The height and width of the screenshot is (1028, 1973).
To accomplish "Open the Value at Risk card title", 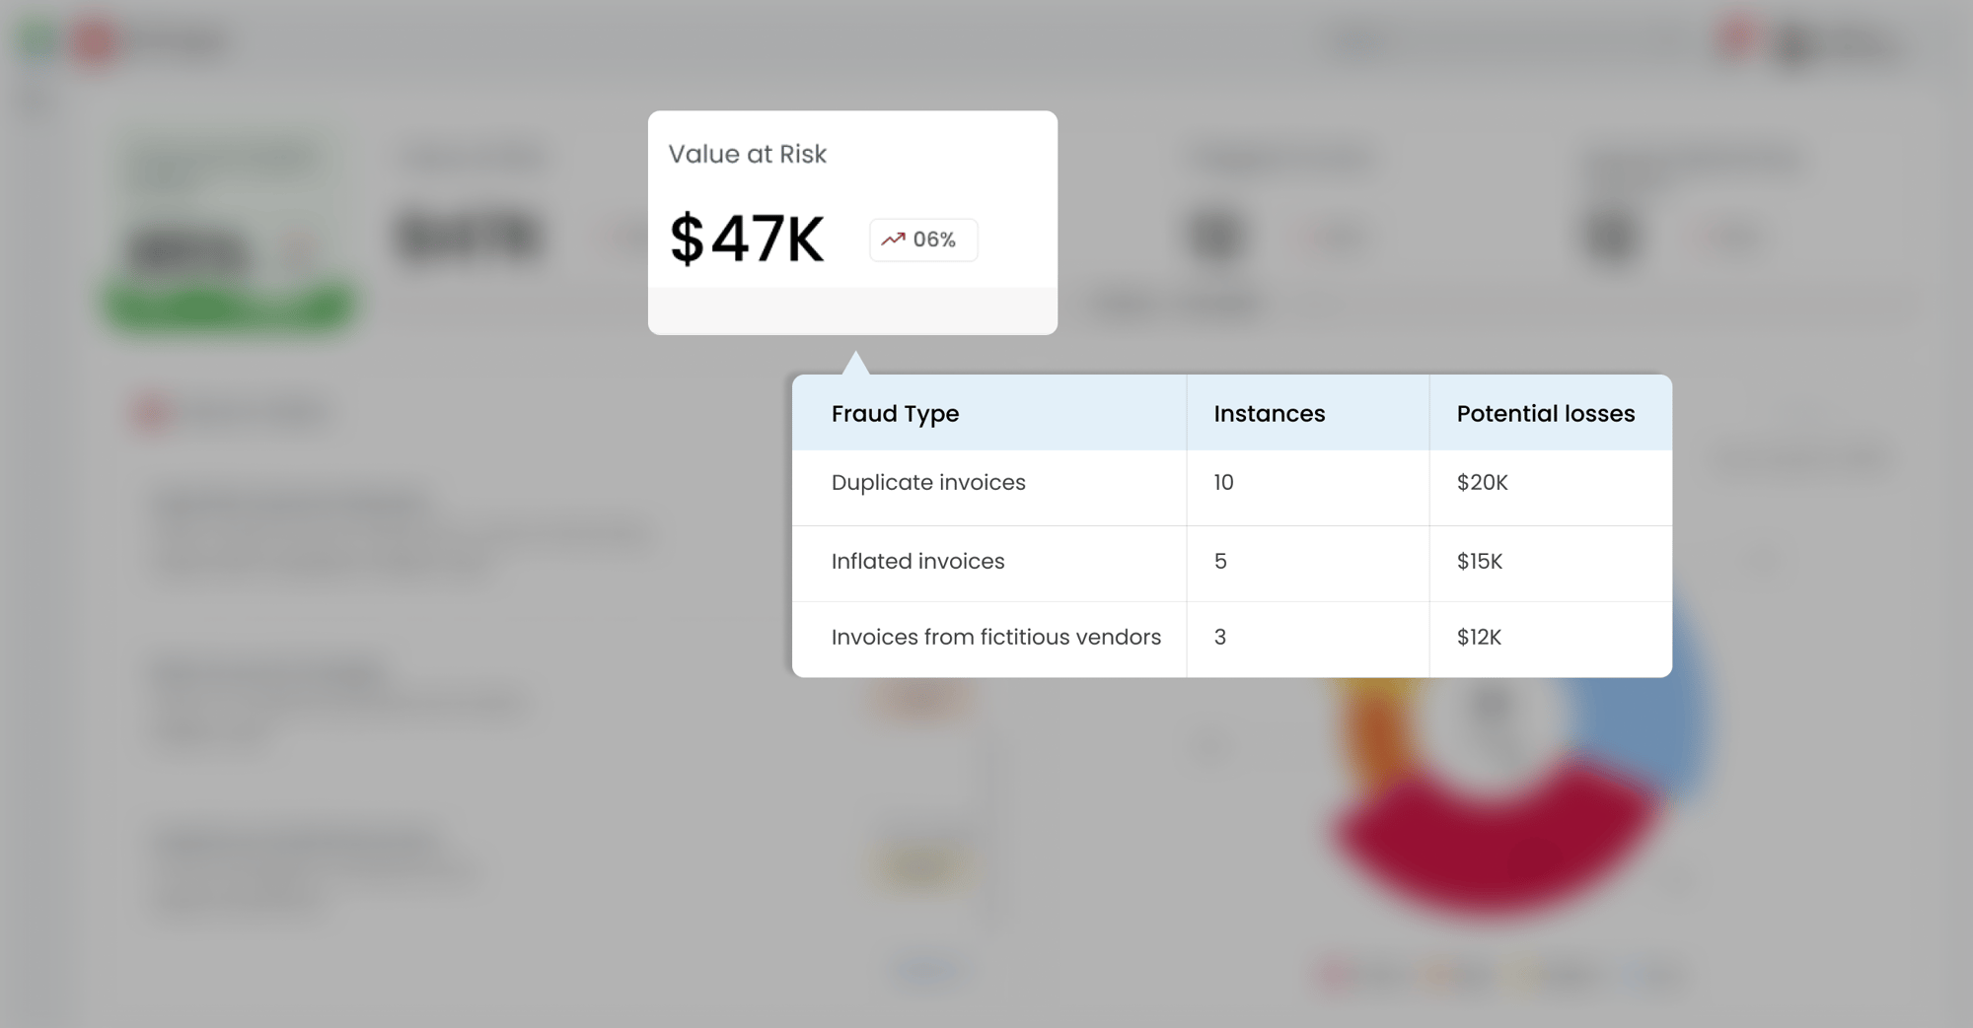I will tap(747, 154).
